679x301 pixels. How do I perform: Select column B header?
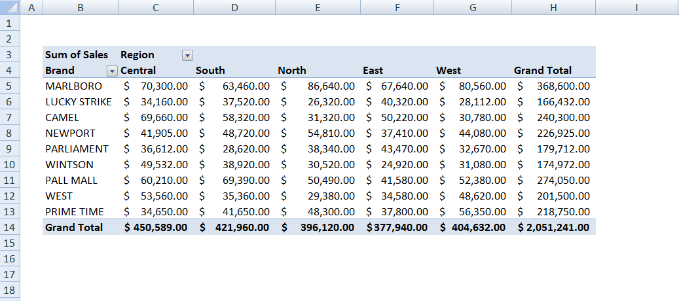tap(81, 7)
